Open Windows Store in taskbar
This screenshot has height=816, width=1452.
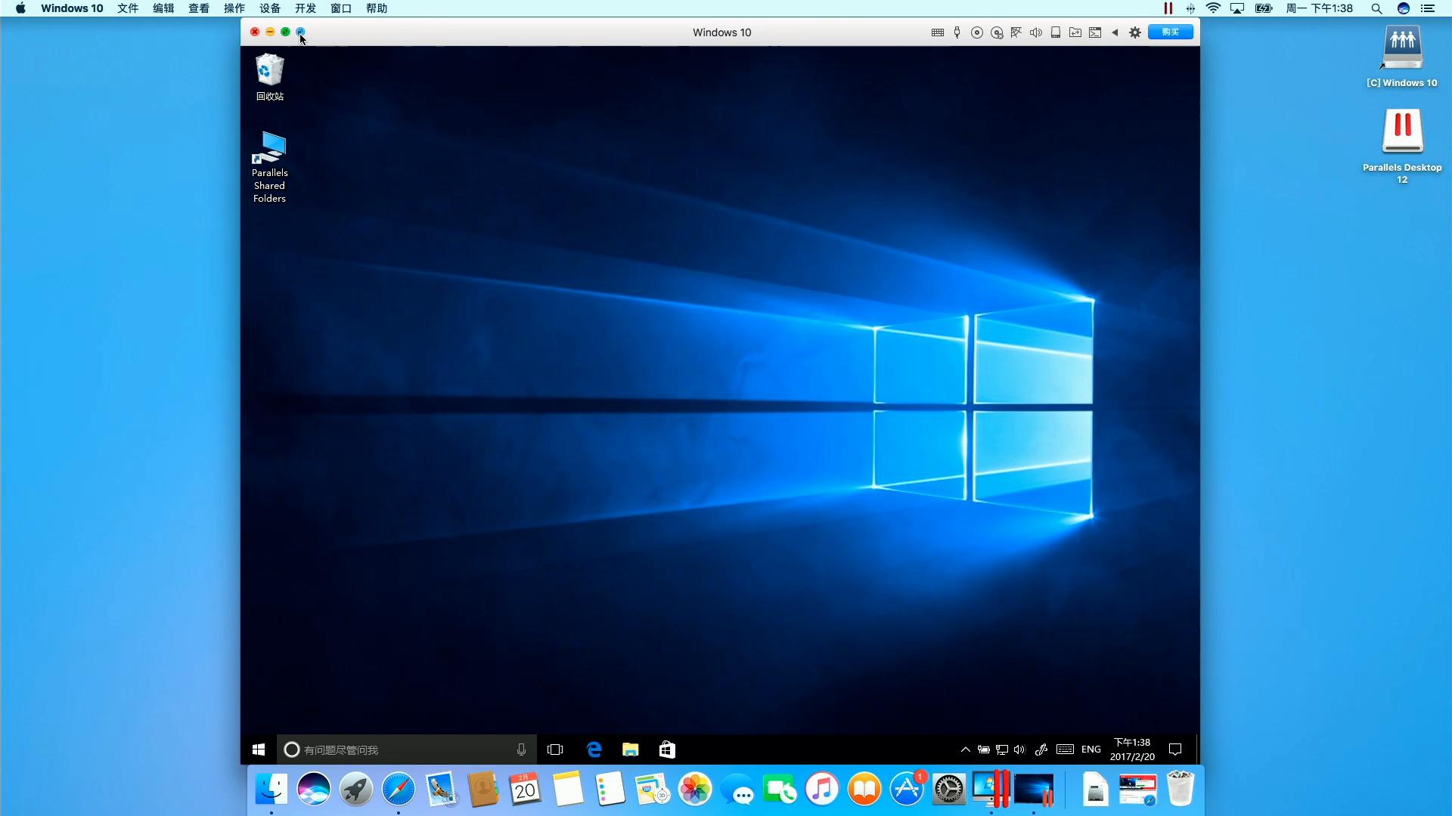(666, 749)
